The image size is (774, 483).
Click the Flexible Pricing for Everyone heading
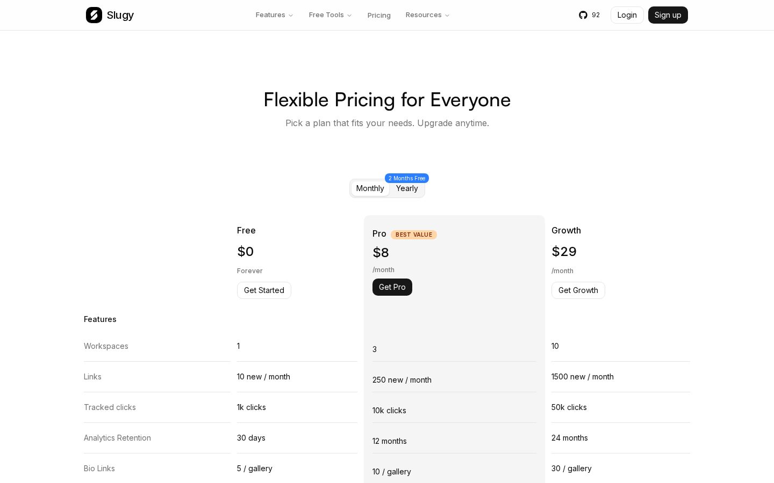[387, 100]
